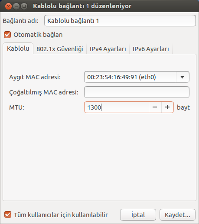Minimize the connection editor window
The height and width of the screenshot is (224, 199).
[16, 6]
